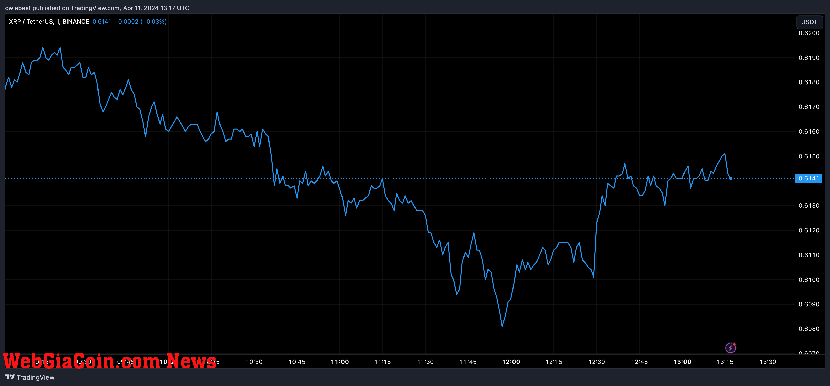This screenshot has height=386, width=830.
Task: Click the 0.6100 price axis label
Action: pyautogui.click(x=809, y=280)
